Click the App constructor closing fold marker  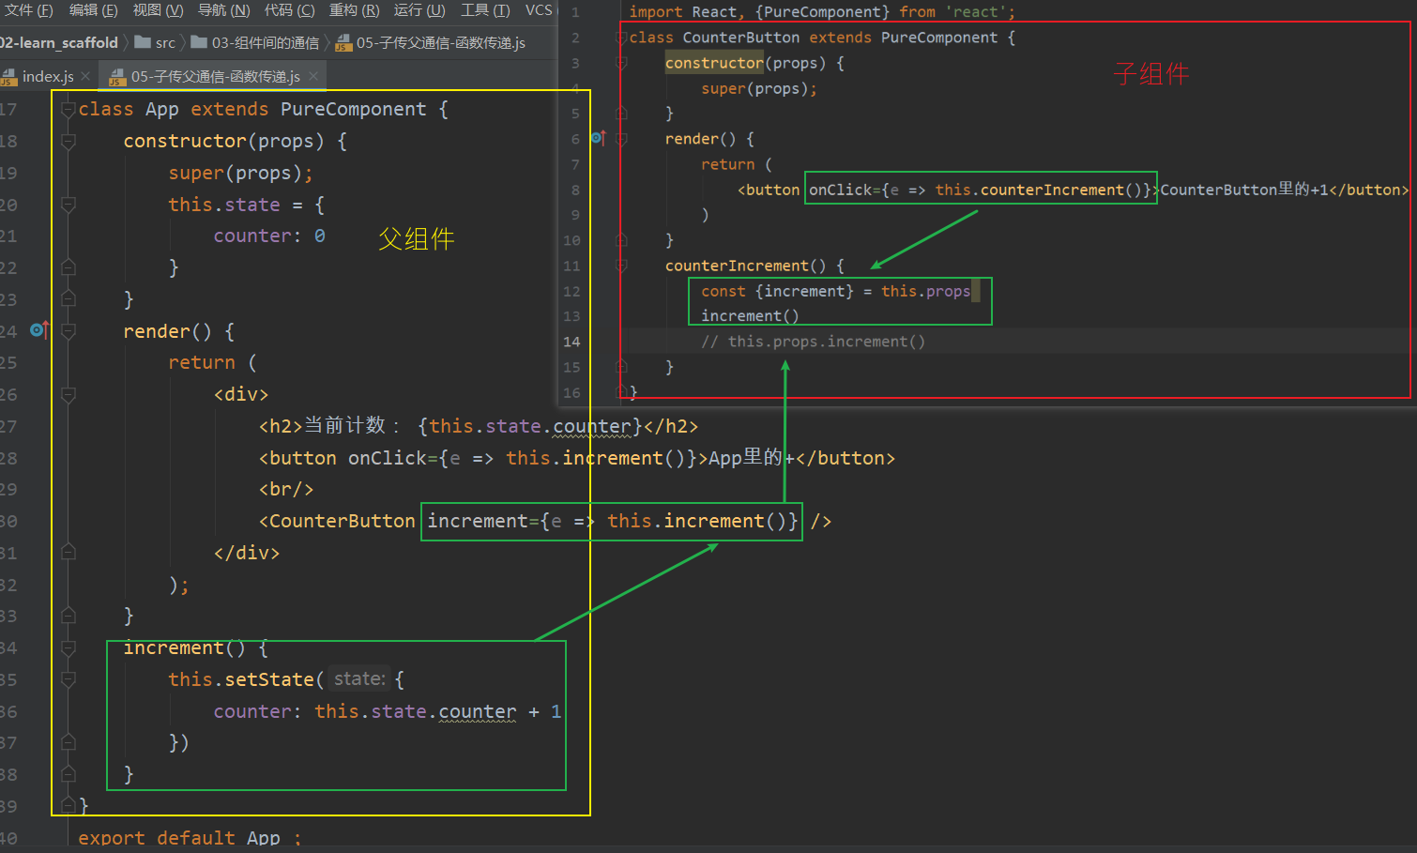(68, 299)
